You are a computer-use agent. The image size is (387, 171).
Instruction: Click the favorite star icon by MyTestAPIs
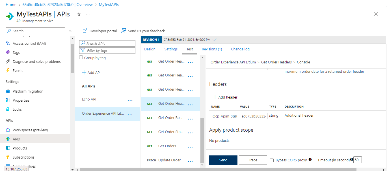(79, 14)
